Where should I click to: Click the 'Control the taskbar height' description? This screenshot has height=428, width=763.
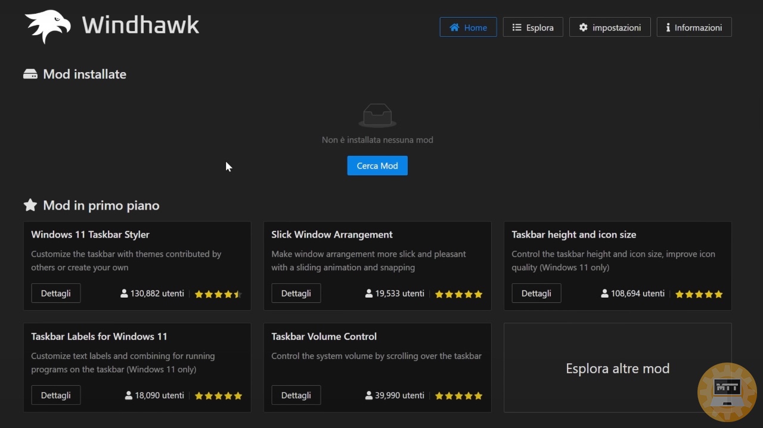tap(613, 261)
